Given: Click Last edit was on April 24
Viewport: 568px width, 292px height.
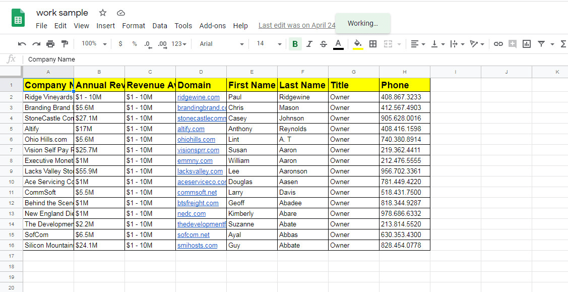Looking at the screenshot, I should click(x=297, y=25).
